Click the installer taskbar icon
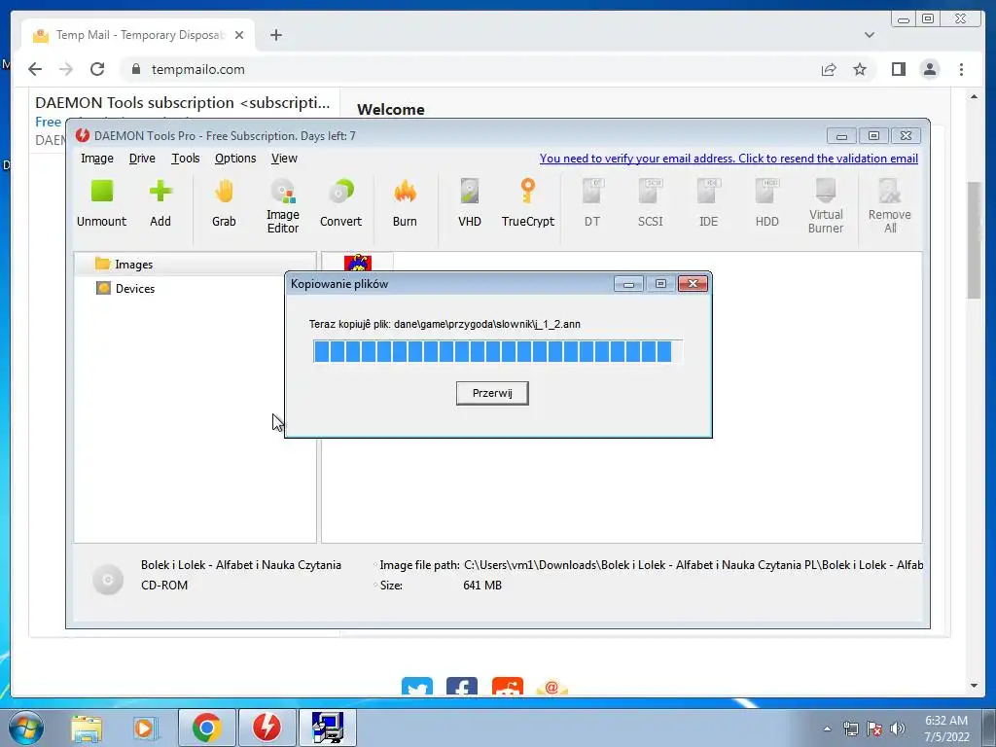 [327, 728]
